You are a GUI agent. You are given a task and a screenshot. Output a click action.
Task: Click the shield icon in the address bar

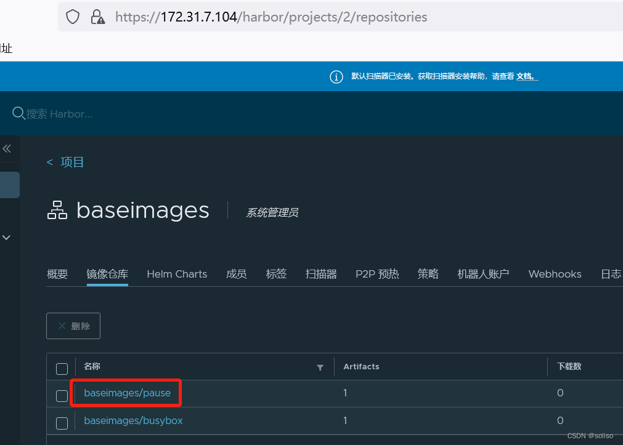click(72, 17)
